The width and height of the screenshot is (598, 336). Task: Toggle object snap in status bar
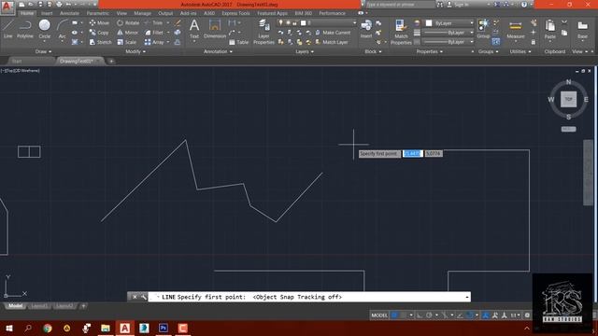coord(470,315)
